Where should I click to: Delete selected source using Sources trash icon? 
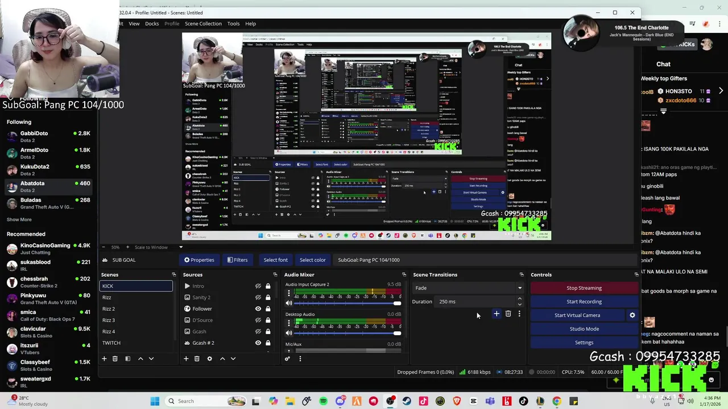coord(197,358)
